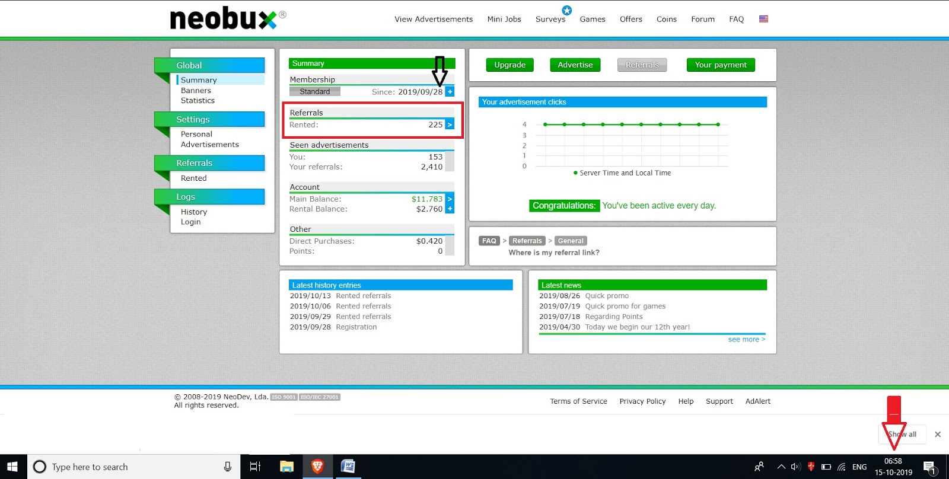Screen dimensions: 949x479
Task: Open FAQ in top navigation
Action: coord(737,19)
